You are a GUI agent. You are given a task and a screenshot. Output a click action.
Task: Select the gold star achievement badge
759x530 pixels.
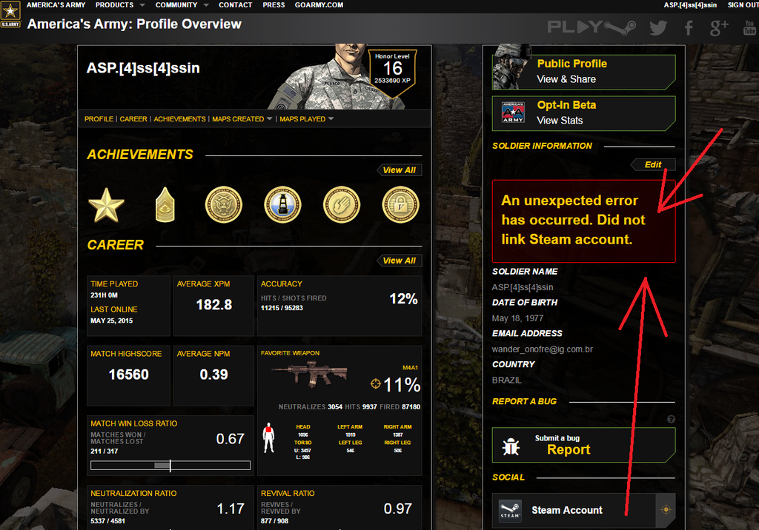point(107,205)
